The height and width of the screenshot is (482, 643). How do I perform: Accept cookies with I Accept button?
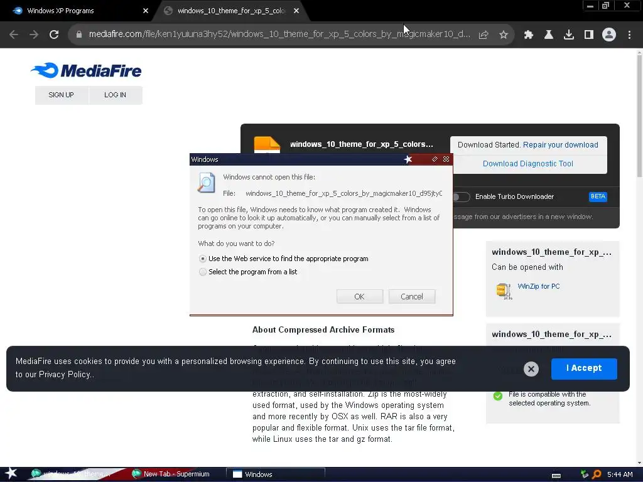tap(584, 368)
